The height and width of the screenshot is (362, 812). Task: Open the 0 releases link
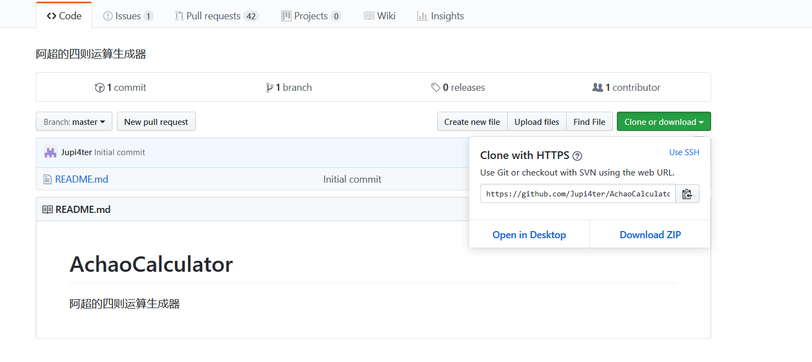coord(458,87)
